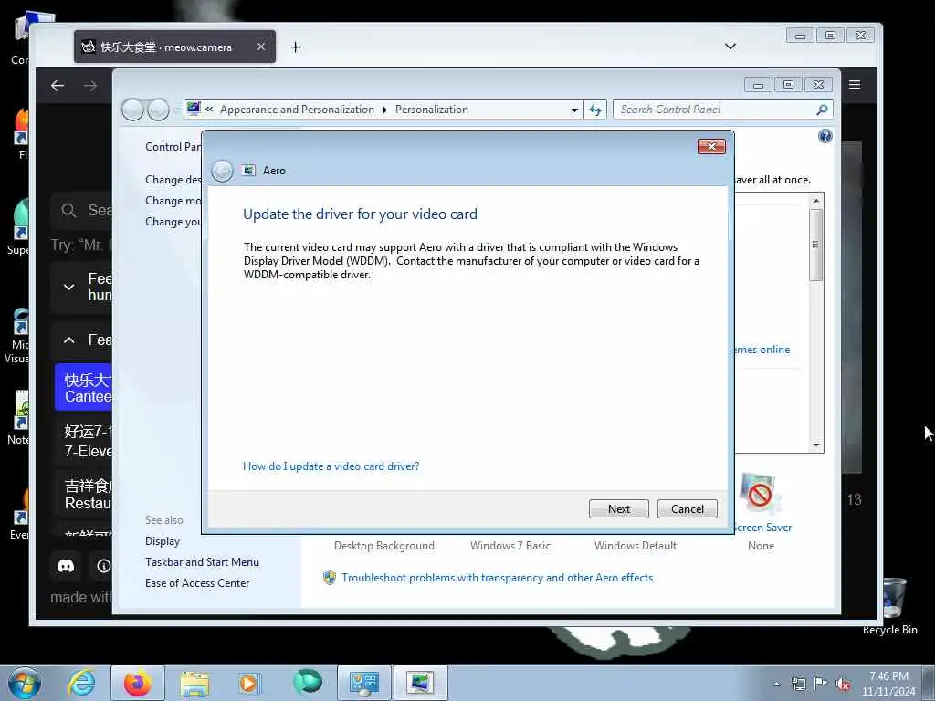935x701 pixels.
Task: Open Windows Explorer from taskbar
Action: [x=194, y=684]
